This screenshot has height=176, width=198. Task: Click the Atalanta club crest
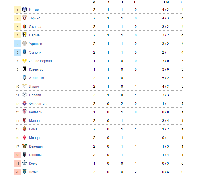click(24, 78)
